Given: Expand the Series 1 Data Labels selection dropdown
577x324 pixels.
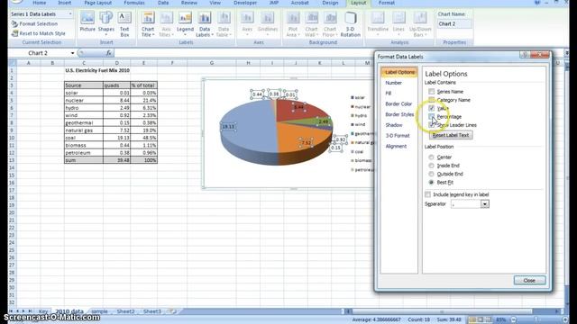Looking at the screenshot, I should coord(70,14).
